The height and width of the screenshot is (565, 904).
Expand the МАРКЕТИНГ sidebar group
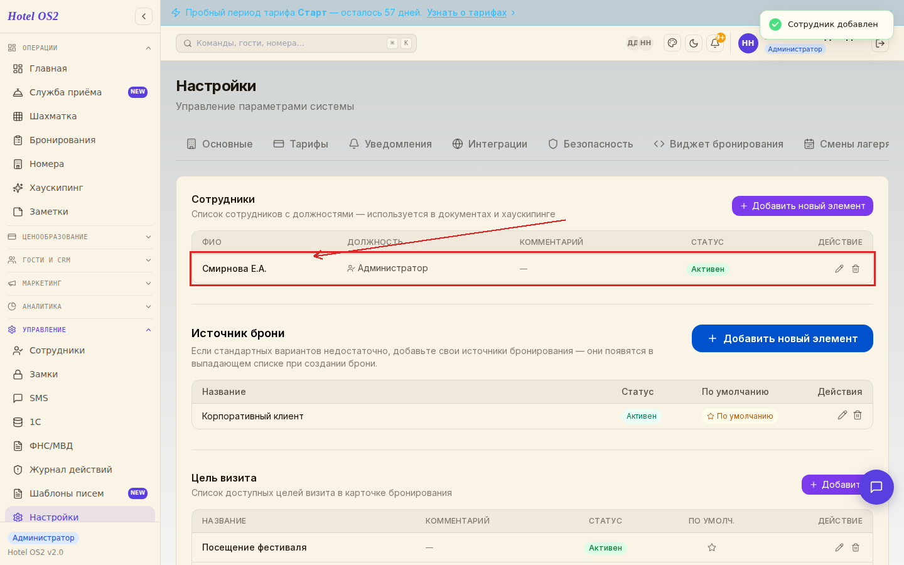click(80, 283)
